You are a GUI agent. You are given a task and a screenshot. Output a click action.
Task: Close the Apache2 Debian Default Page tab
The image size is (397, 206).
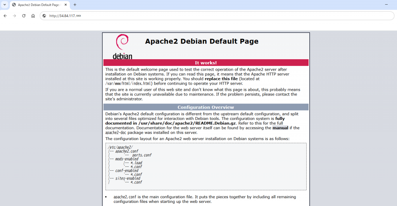[66, 5]
